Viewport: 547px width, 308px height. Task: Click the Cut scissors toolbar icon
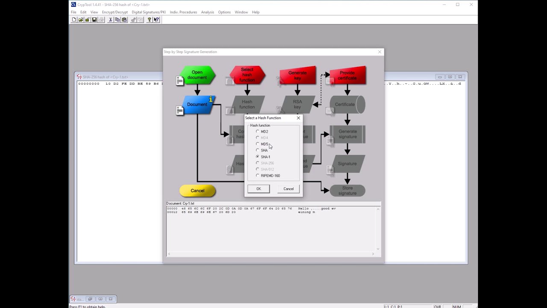pos(110,20)
